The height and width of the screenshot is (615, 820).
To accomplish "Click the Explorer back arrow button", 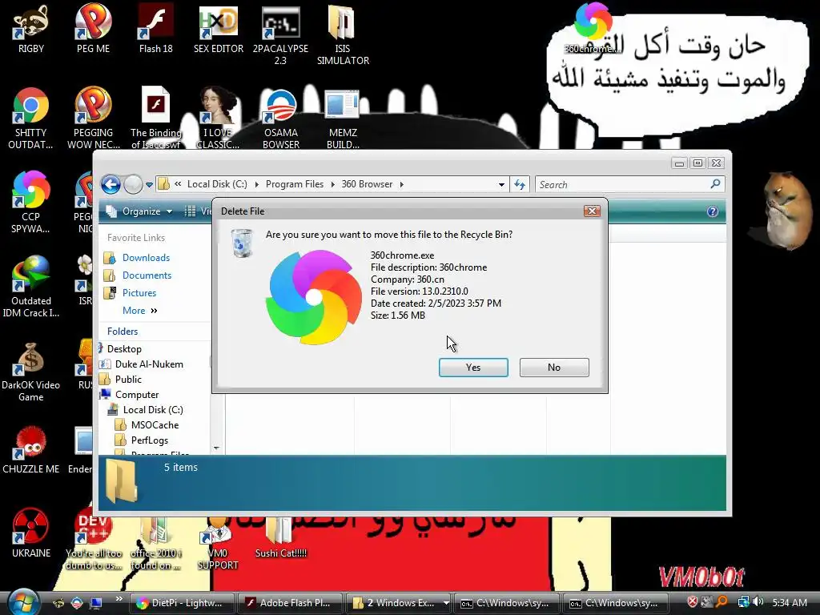I will [x=111, y=184].
